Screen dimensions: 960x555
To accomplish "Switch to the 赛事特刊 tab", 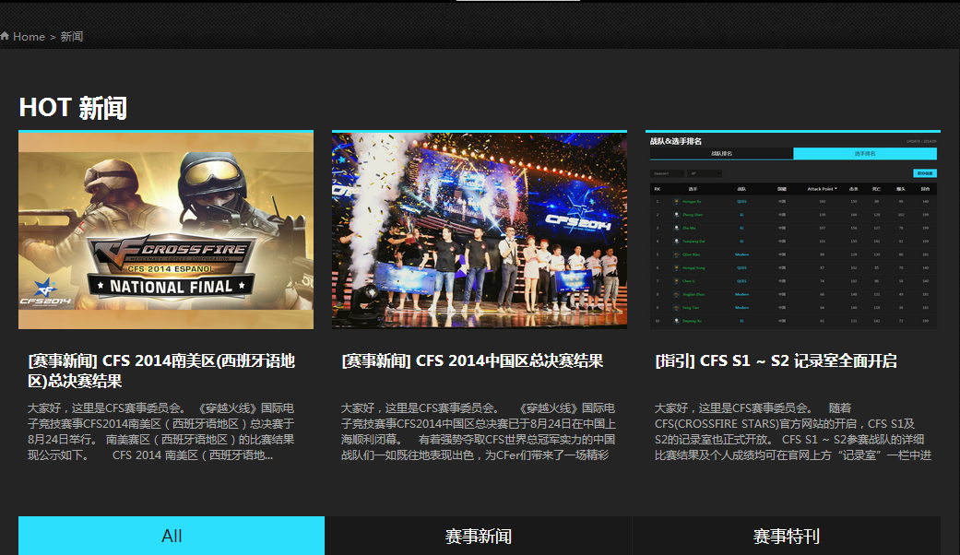I will click(x=786, y=536).
